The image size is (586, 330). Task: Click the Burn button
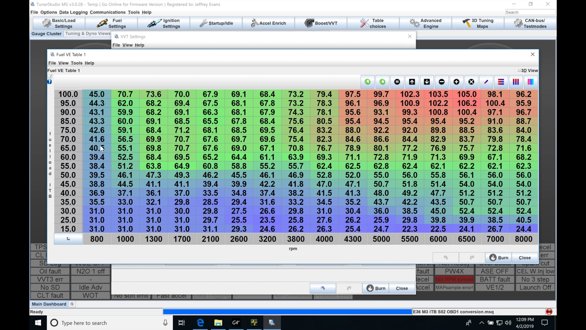coord(499,257)
